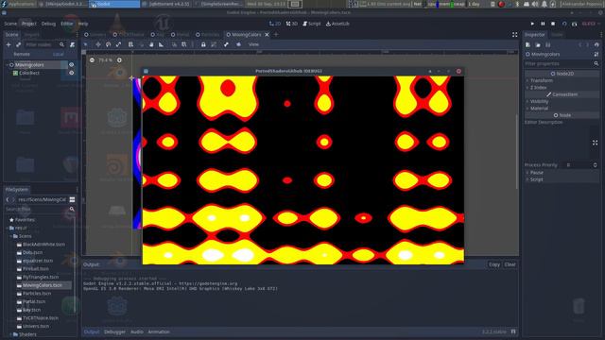Adjust the Process Priority stepper arrows
The image size is (605, 340).
pos(595,165)
